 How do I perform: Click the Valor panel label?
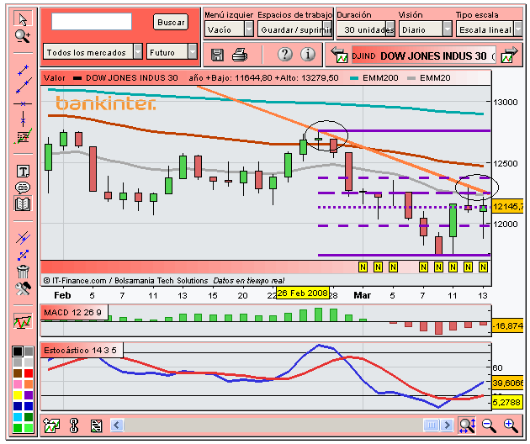(54, 78)
